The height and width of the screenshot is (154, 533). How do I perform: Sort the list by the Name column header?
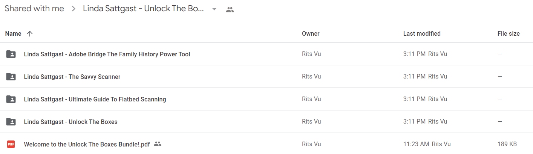point(13,33)
